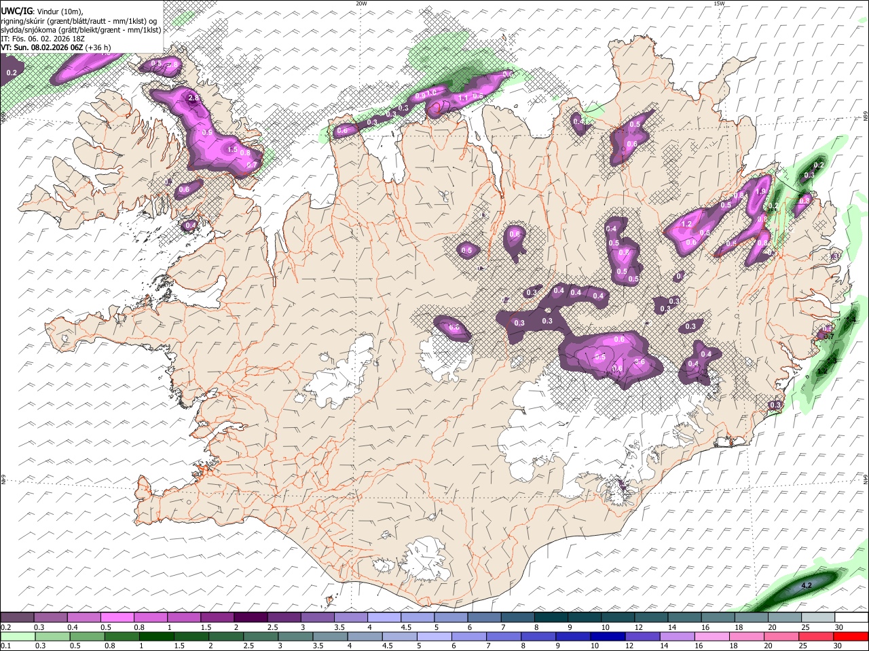Click the 2 swatch in bottom legend row
The image size is (869, 651).
pyautogui.click(x=227, y=636)
